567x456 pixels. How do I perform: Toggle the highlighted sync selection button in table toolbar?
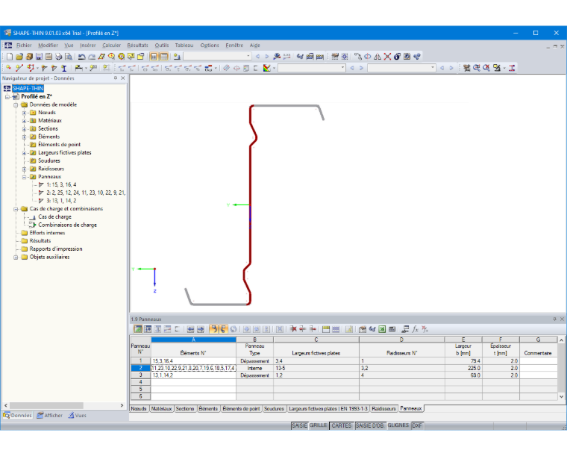pyautogui.click(x=213, y=329)
